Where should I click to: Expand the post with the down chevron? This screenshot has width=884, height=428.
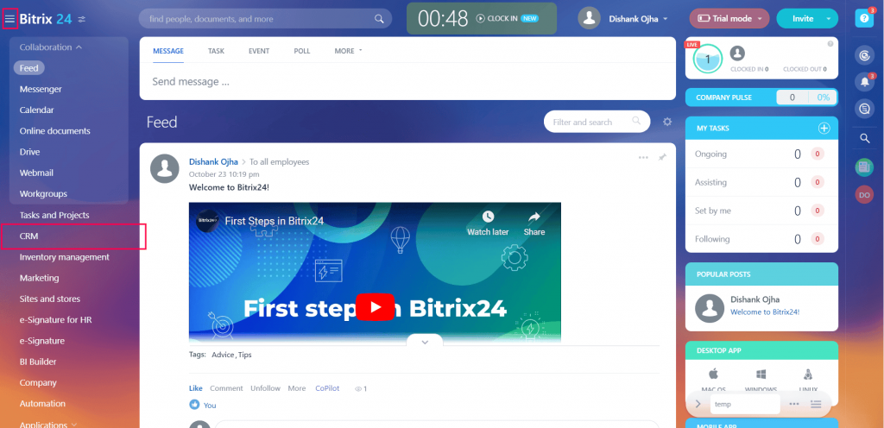(x=425, y=341)
